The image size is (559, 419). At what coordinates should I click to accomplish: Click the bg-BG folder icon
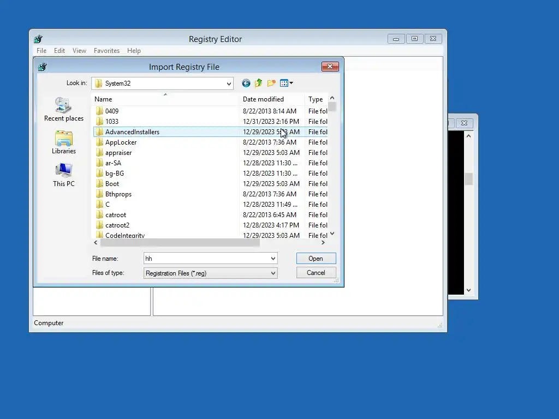coord(99,173)
